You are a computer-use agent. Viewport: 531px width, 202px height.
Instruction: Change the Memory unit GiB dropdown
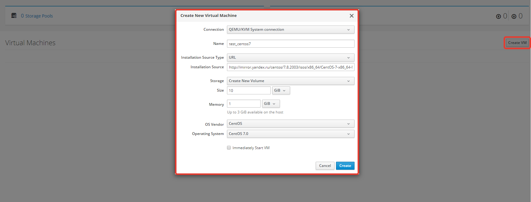pyautogui.click(x=271, y=104)
